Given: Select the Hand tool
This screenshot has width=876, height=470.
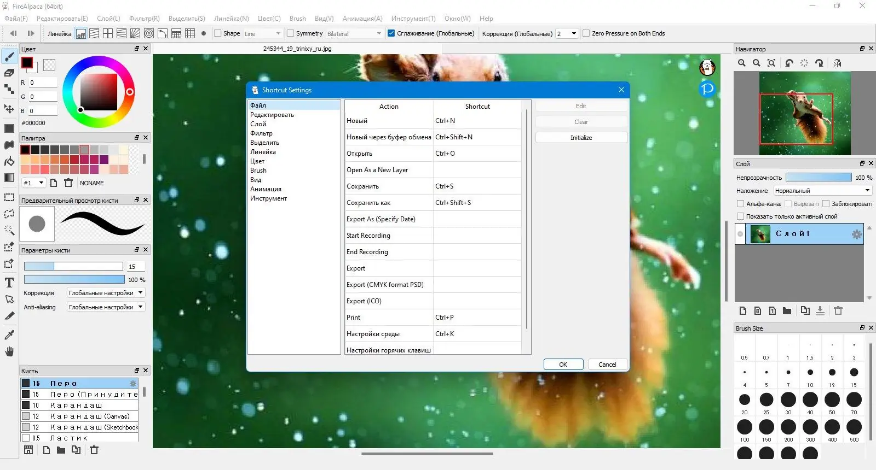Looking at the screenshot, I should (9, 351).
